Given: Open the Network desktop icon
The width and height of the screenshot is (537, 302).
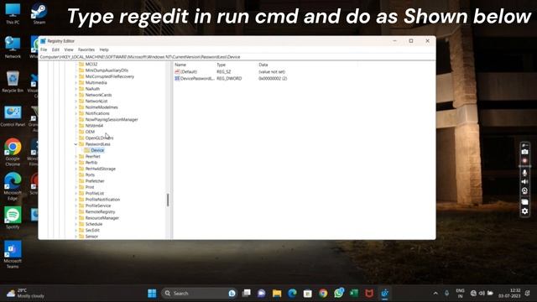Looking at the screenshot, I should click(13, 47).
